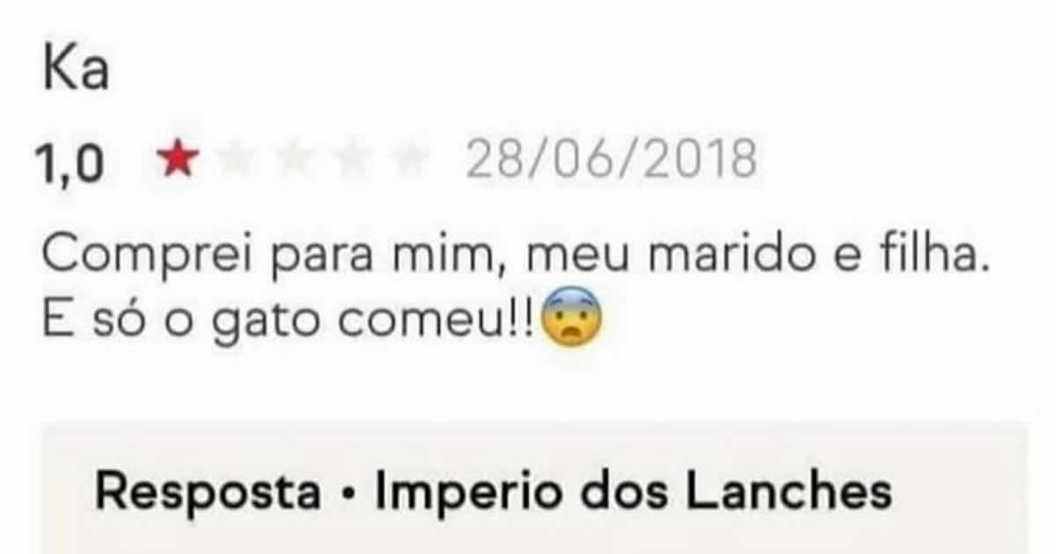Image resolution: width=1056 pixels, height=554 pixels.
Task: Click the filled red first star
Action: (x=179, y=161)
